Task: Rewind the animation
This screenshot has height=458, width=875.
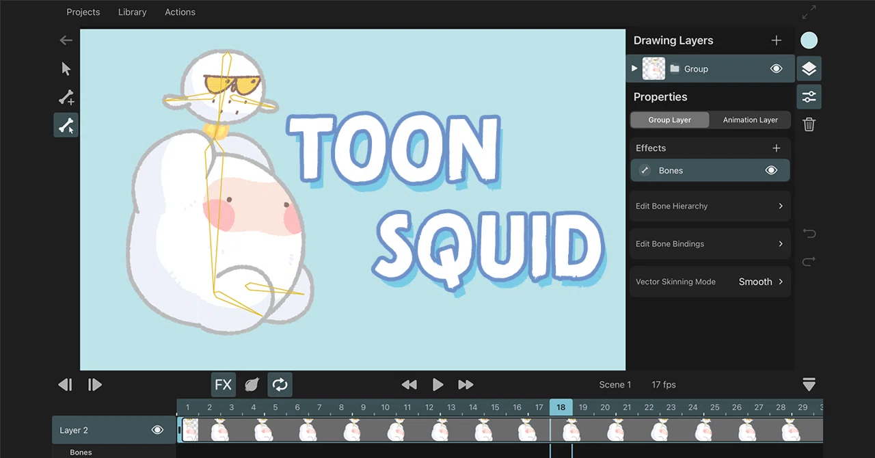Action: tap(409, 385)
